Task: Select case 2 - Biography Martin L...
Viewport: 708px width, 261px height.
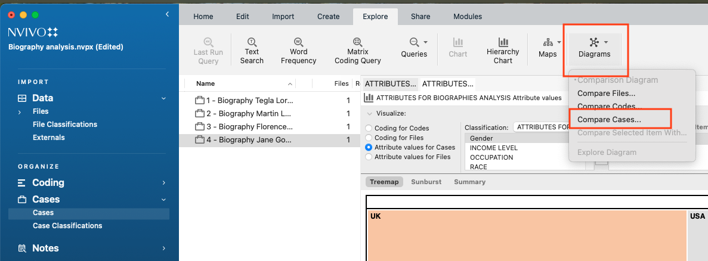Action: click(x=249, y=113)
